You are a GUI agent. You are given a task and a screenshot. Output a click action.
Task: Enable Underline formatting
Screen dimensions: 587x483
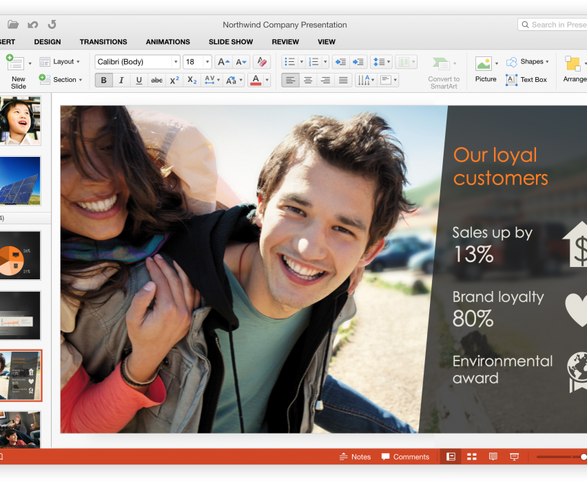139,80
